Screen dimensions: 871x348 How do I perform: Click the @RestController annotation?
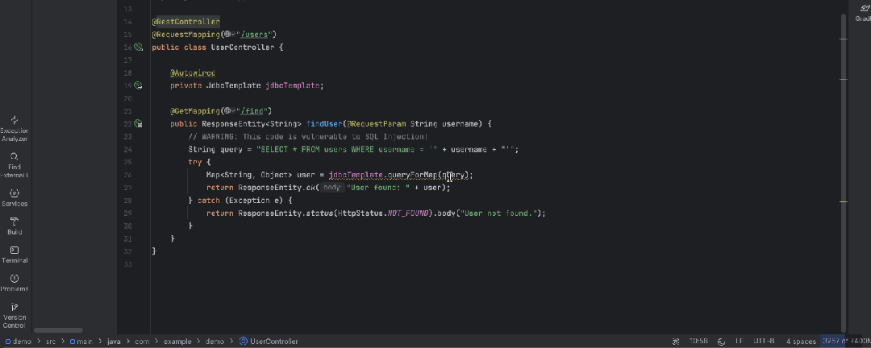coord(186,22)
